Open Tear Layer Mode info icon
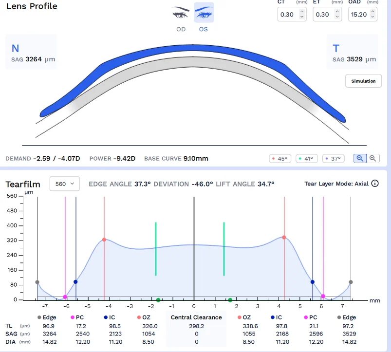The width and height of the screenshot is (391, 352). tap(375, 184)
